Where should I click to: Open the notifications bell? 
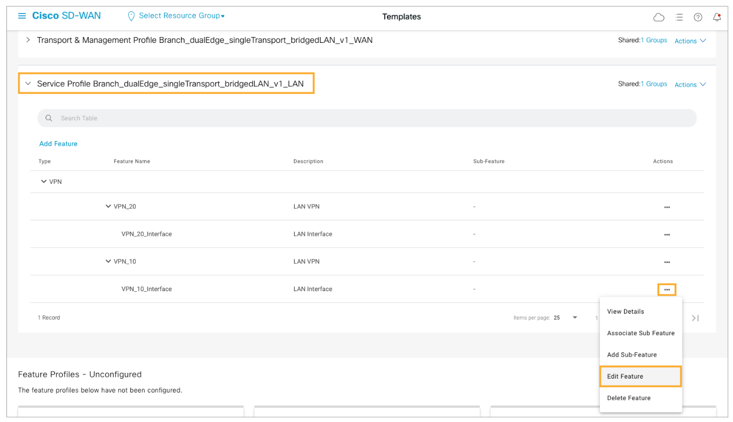coord(716,17)
